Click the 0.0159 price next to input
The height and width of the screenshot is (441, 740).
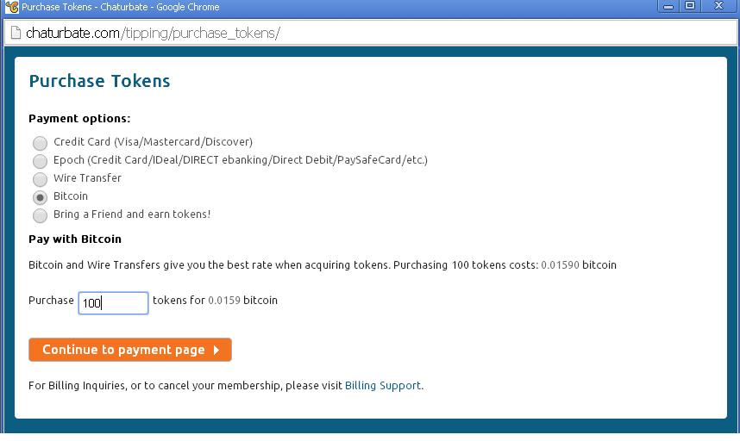pyautogui.click(x=224, y=300)
